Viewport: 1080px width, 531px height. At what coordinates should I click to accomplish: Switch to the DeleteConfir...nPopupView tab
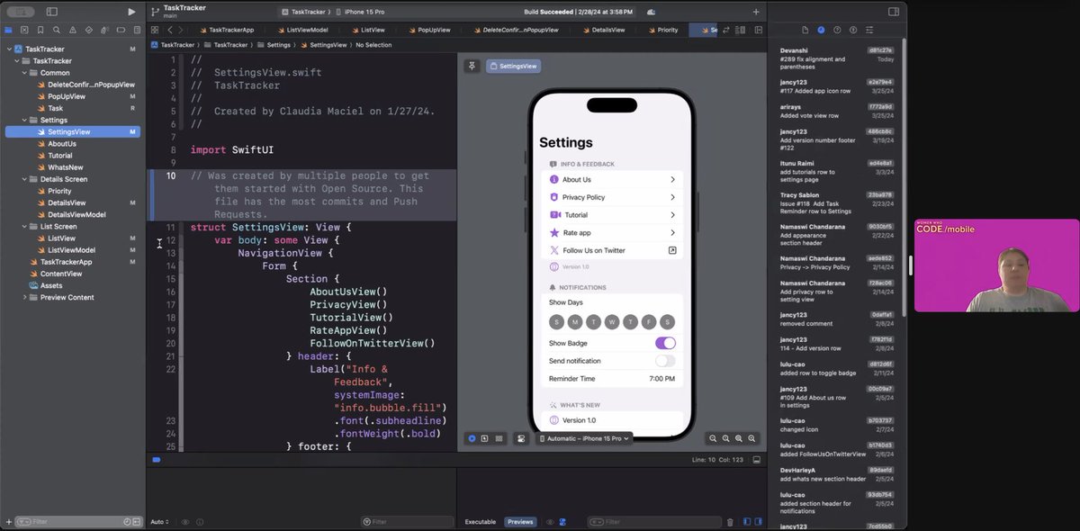coord(515,30)
